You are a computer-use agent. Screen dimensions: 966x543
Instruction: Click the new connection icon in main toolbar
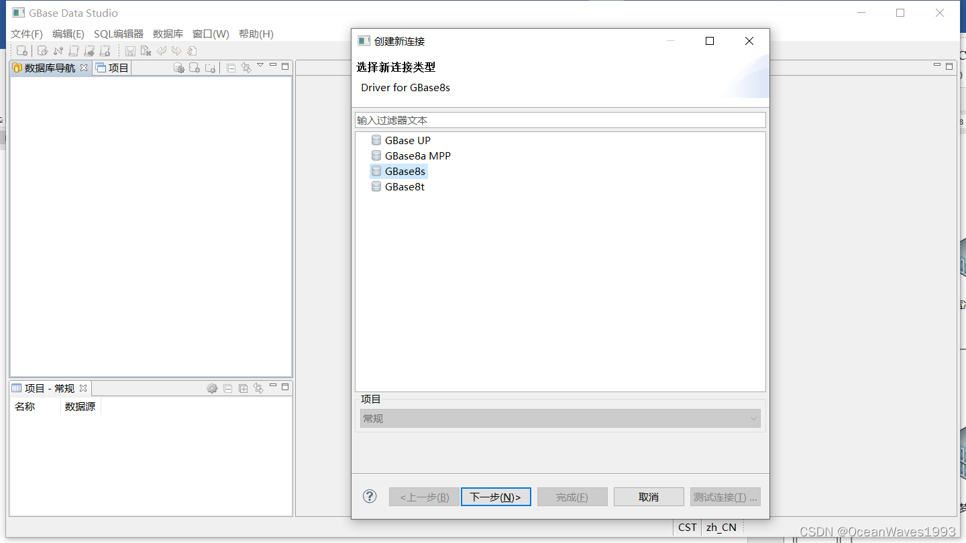[x=22, y=51]
